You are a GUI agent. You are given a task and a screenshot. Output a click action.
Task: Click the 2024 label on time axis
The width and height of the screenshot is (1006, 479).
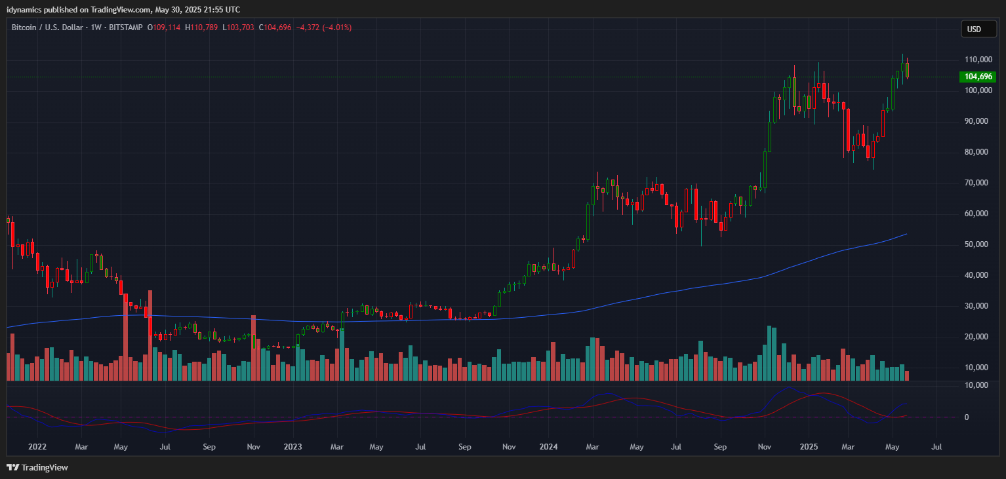(x=548, y=447)
